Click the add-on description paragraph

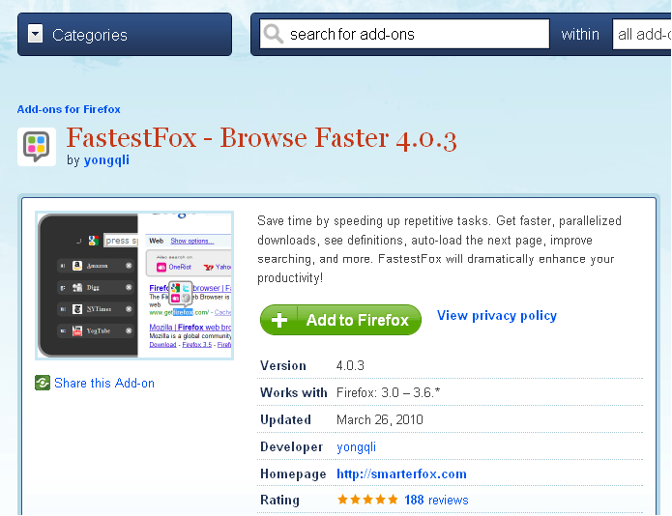pos(439,249)
